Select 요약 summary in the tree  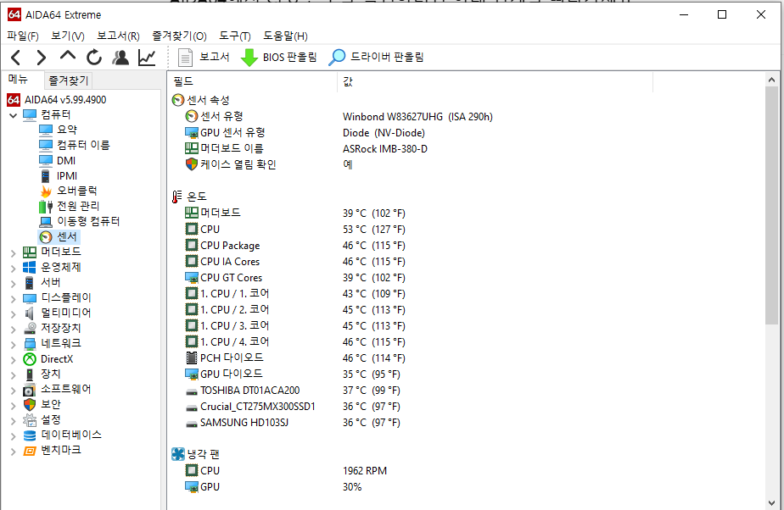pyautogui.click(x=58, y=130)
